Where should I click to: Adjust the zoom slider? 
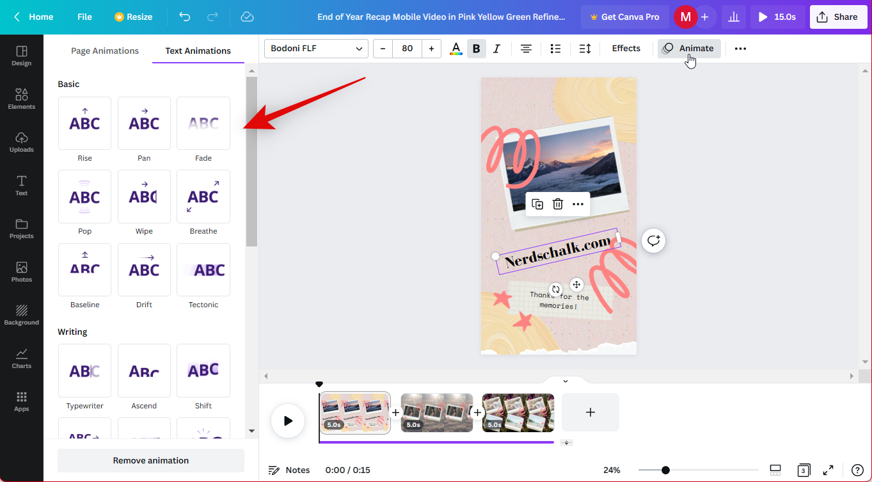pyautogui.click(x=665, y=470)
